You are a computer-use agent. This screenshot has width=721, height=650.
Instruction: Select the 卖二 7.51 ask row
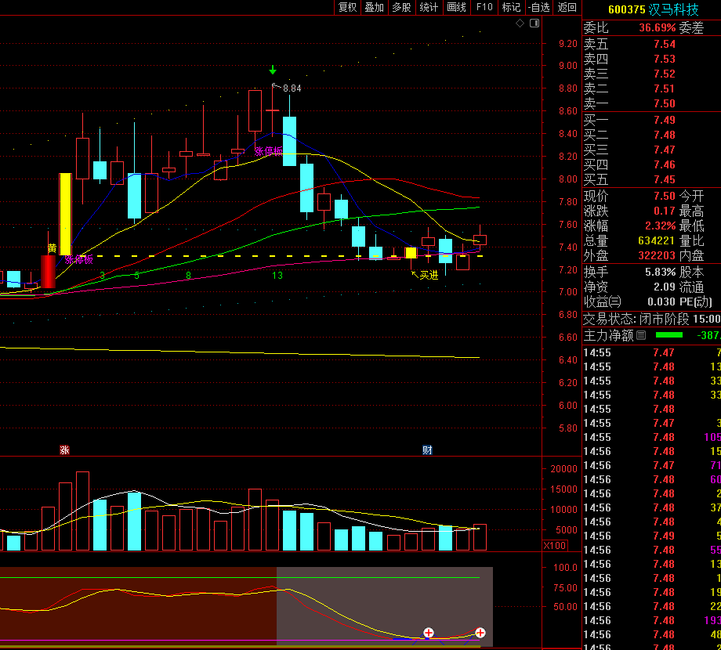tap(651, 88)
